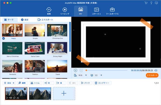Click the edit wand icon on first clip
The image size is (161, 105).
point(14,98)
